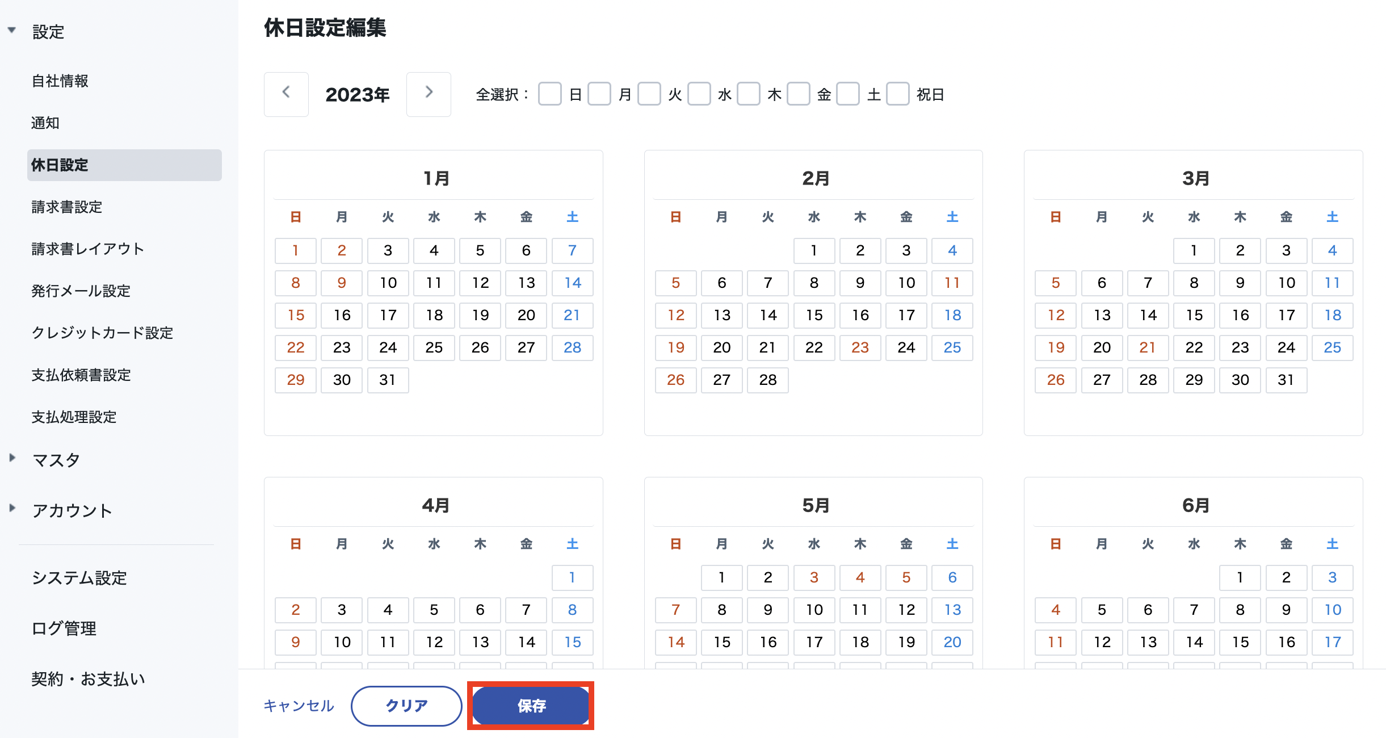Select March 21 holiday date
Screen dimensions: 1386x738
[1148, 347]
